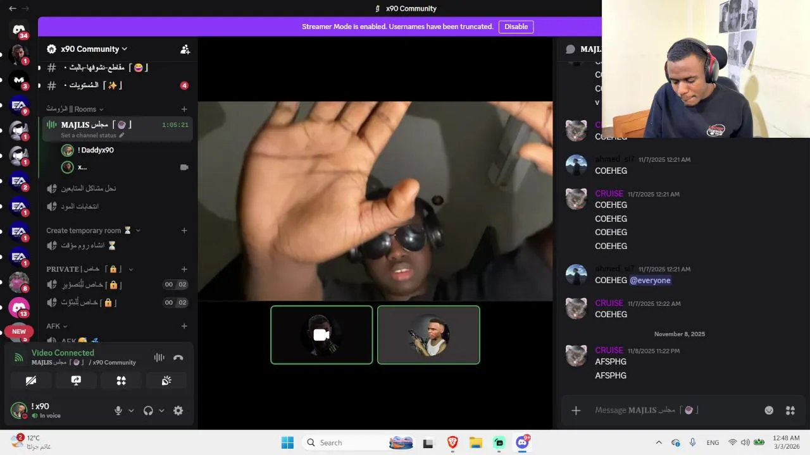Share your screen
This screenshot has height=455, width=810.
point(76,380)
